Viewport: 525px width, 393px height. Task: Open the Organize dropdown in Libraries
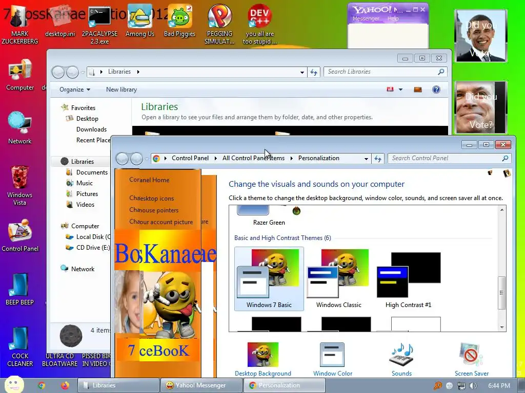pos(75,90)
